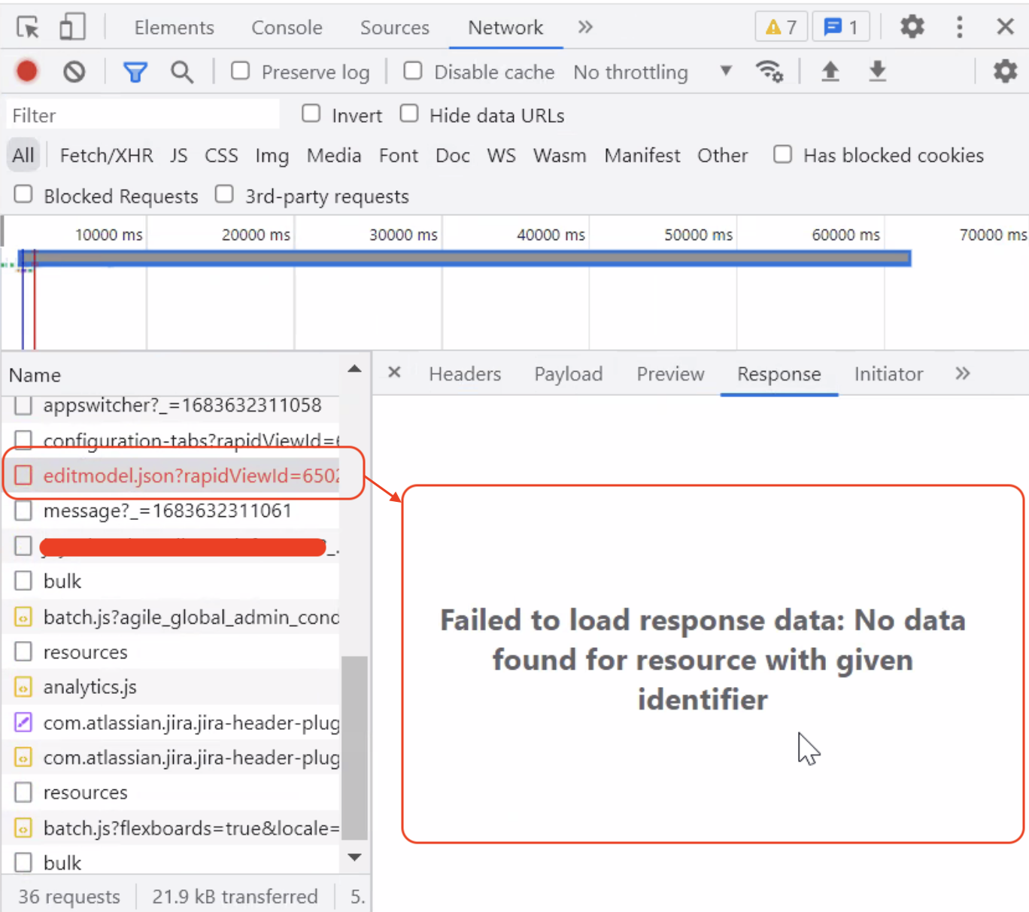Clear the network log
This screenshot has width=1029, height=912.
point(74,72)
